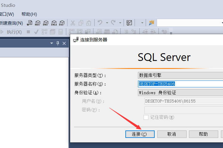Click the Parse checkmark icon

click(36, 32)
